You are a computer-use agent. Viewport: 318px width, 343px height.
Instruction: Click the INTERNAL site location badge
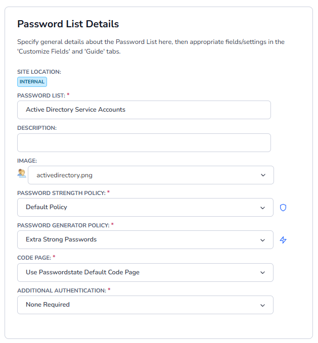(32, 82)
